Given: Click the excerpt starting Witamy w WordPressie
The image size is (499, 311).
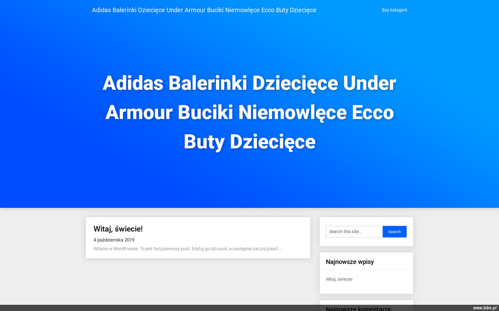Looking at the screenshot, I should tap(188, 249).
